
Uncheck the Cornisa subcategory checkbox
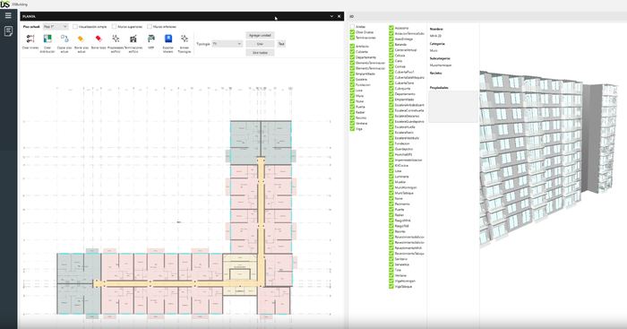click(391, 66)
